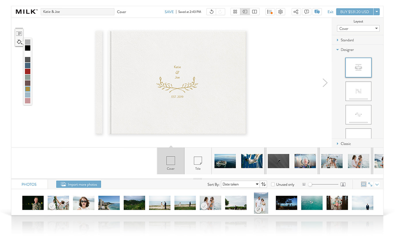Pick the red color swatch
This screenshot has width=395, height=247.
click(x=28, y=72)
